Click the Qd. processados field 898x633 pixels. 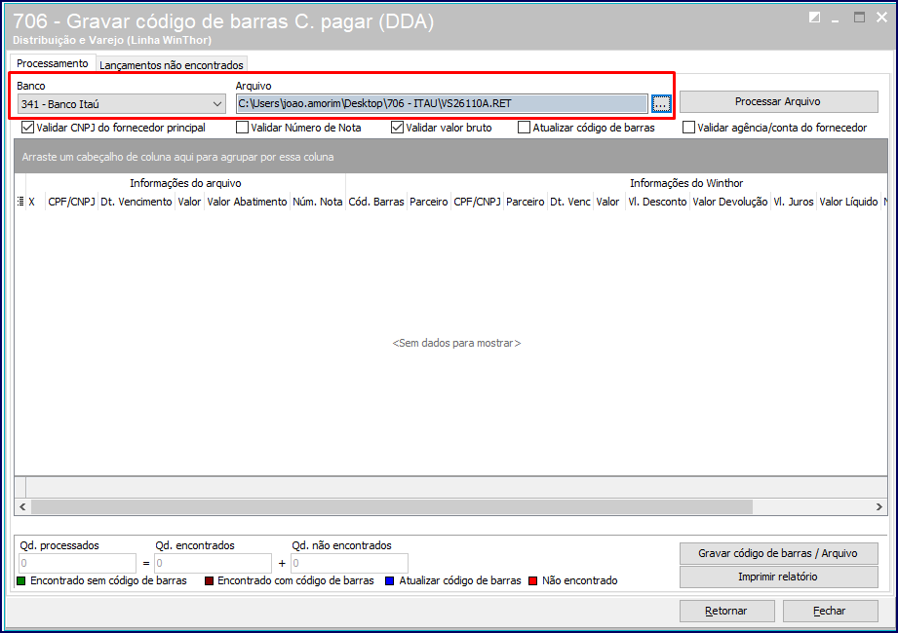(x=78, y=563)
